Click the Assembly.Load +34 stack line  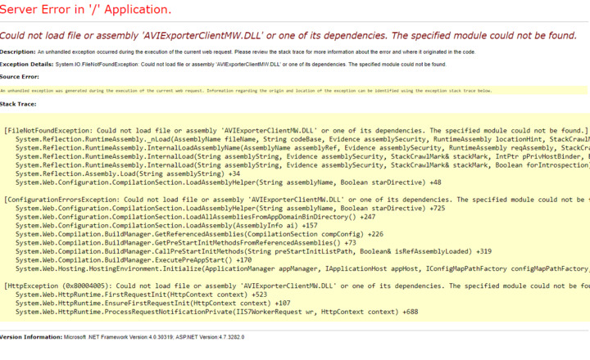tap(128, 174)
